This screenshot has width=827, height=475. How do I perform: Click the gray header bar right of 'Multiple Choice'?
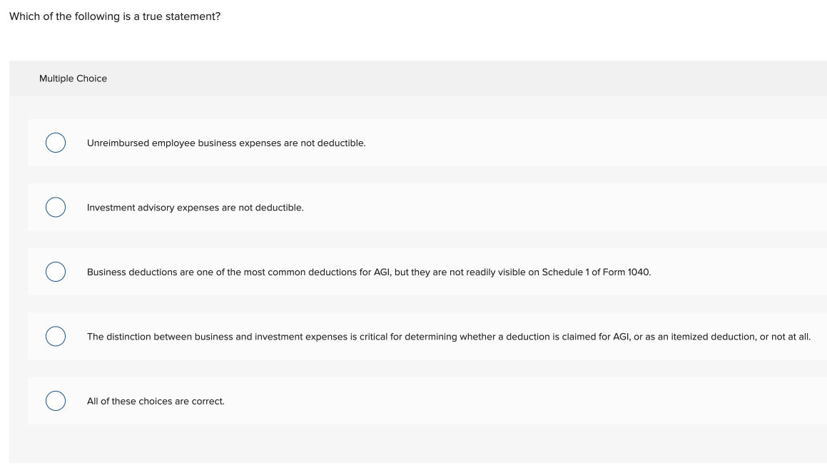coord(464,78)
